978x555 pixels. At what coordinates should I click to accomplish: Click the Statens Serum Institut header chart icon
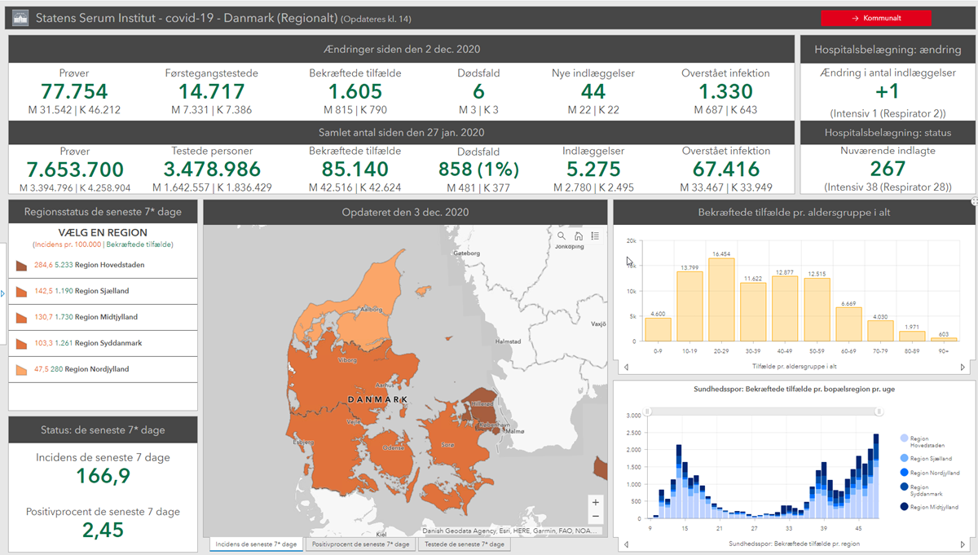(20, 16)
